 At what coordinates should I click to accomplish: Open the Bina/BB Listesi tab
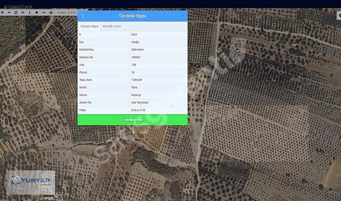click(112, 26)
